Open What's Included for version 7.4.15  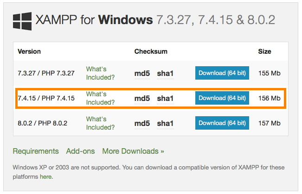pos(100,98)
